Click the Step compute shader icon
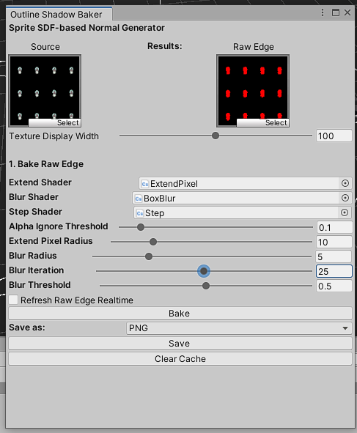Screen dimensions: 357x433 pyautogui.click(x=140, y=213)
